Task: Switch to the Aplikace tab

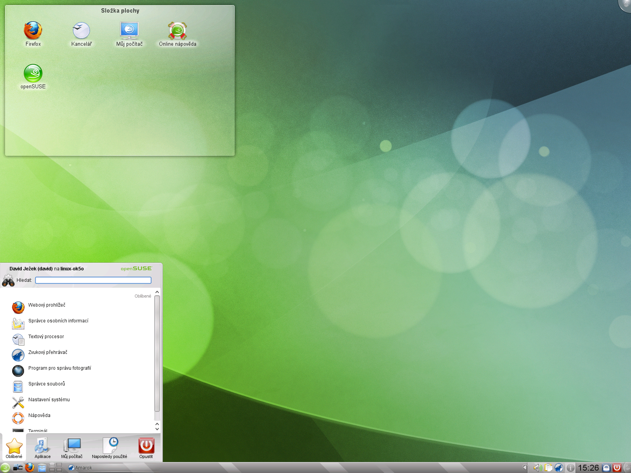Action: pos(42,448)
